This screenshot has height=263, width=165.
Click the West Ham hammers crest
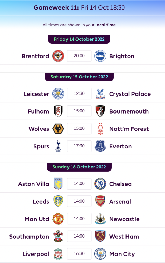[x=100, y=236]
